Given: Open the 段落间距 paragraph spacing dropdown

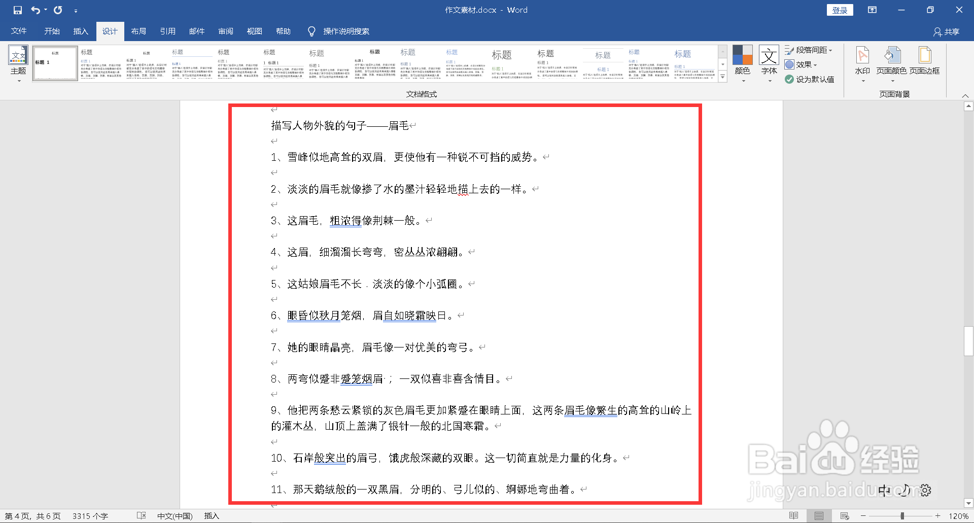Looking at the screenshot, I should click(809, 50).
